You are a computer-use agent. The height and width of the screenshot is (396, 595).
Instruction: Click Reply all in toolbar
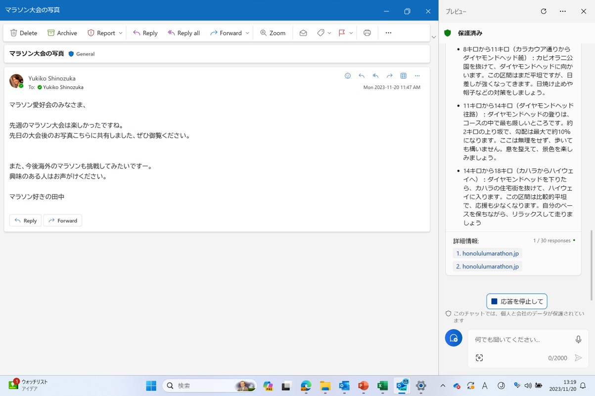coord(183,33)
